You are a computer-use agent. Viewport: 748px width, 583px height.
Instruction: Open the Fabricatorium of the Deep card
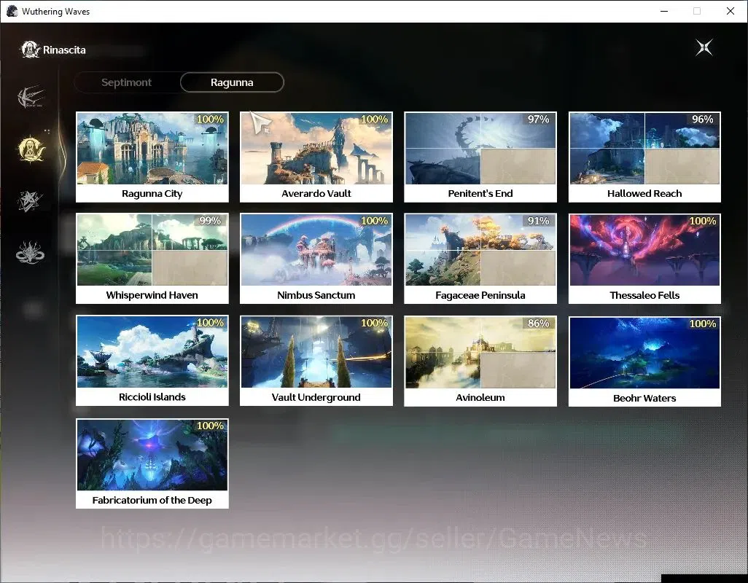(152, 463)
